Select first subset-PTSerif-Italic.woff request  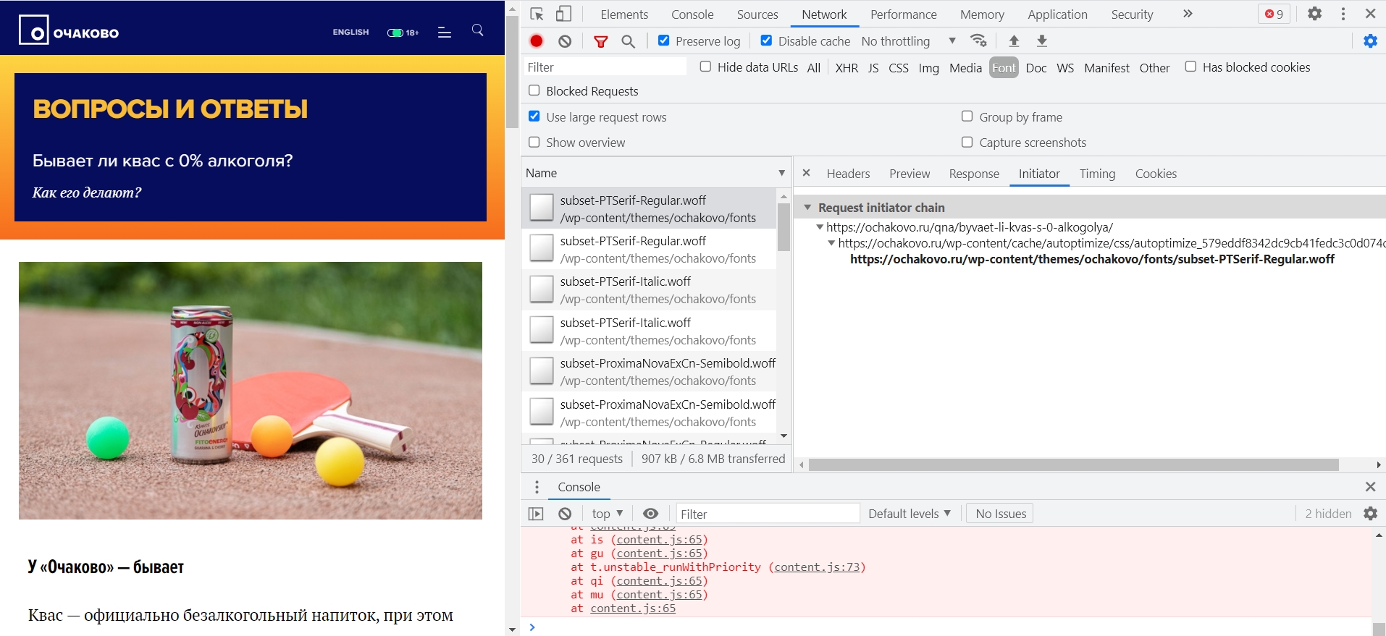pos(649,289)
